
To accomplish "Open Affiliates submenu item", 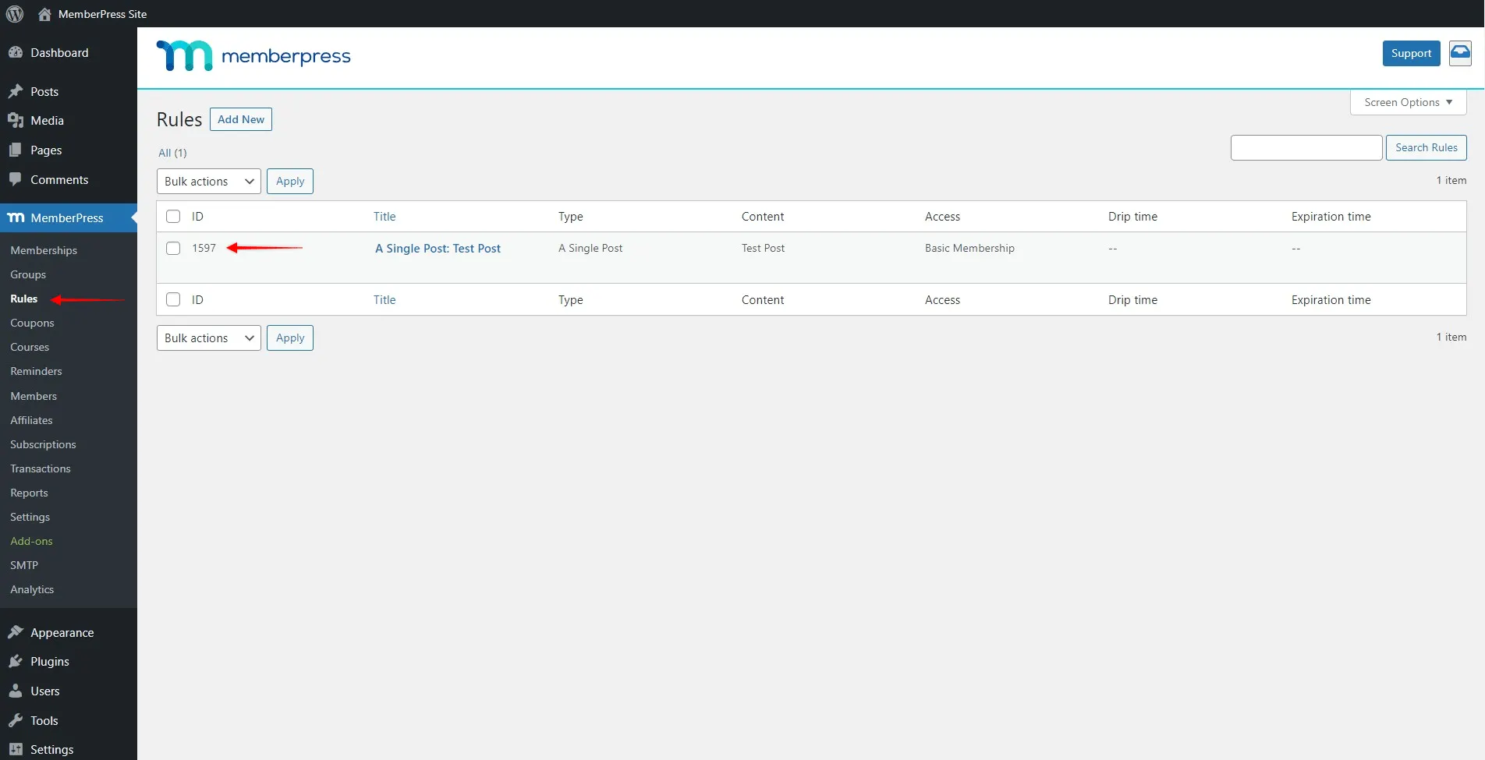I will [31, 420].
